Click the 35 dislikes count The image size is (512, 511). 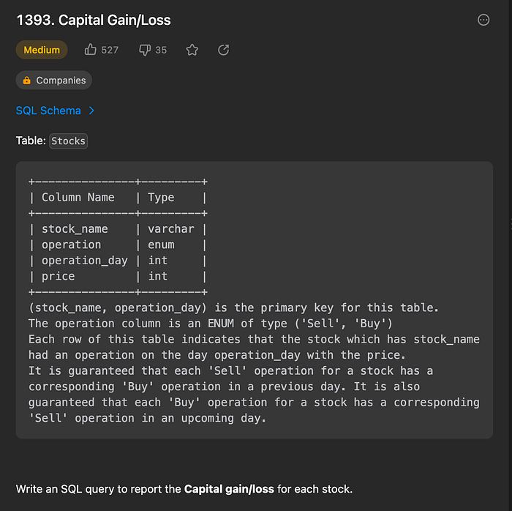pos(161,50)
